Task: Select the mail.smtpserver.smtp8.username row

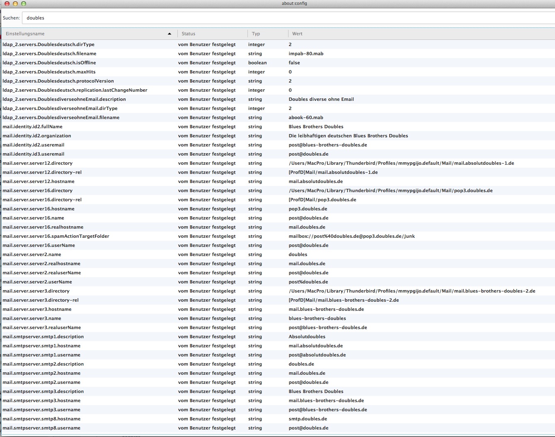Action: [41, 428]
